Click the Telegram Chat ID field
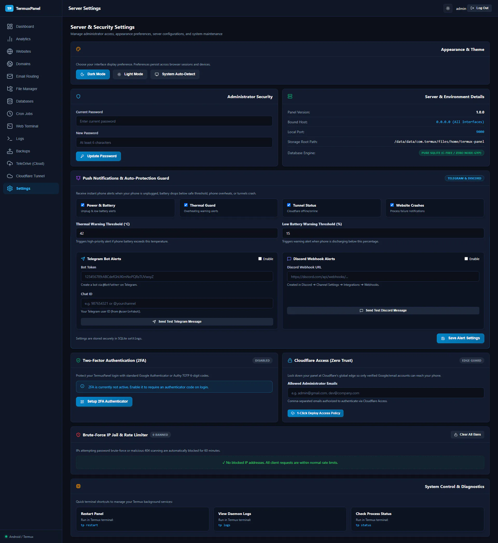Image resolution: width=498 pixels, height=543 pixels. tap(177, 303)
